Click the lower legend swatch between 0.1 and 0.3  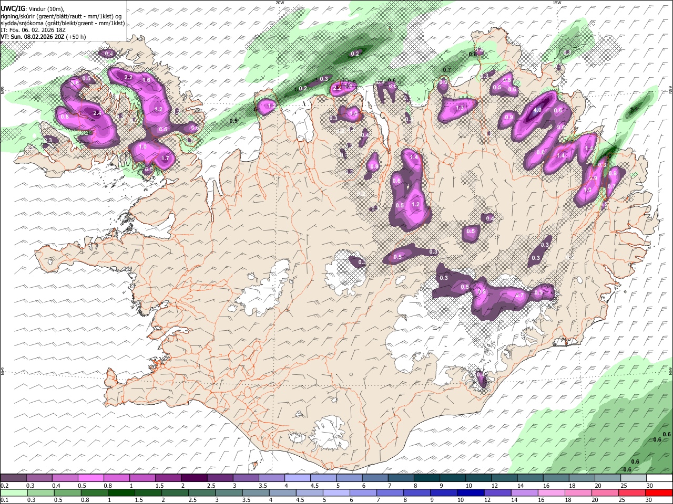[x=13, y=493]
